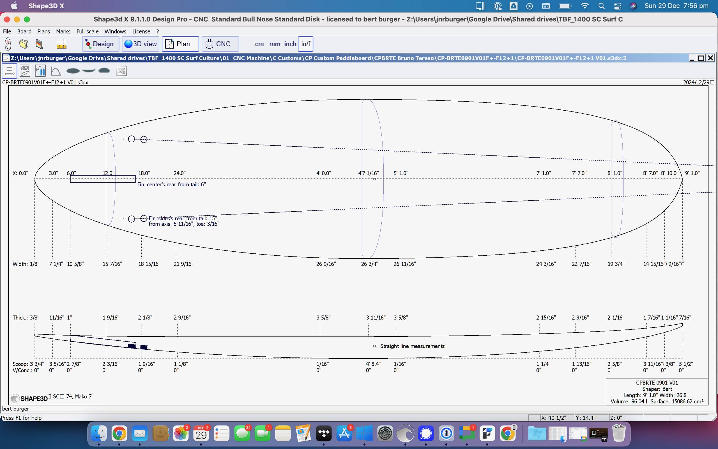Click the curve template plan icon

click(x=56, y=71)
